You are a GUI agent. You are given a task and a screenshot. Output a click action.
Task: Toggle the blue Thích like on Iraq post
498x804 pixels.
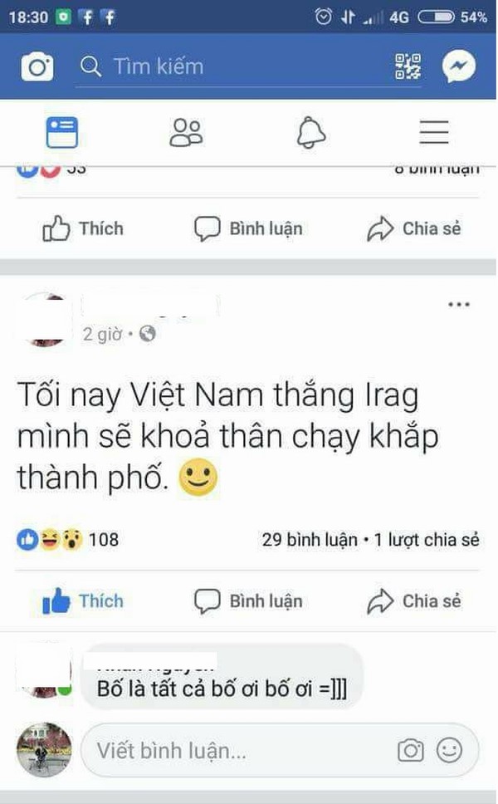tap(83, 601)
